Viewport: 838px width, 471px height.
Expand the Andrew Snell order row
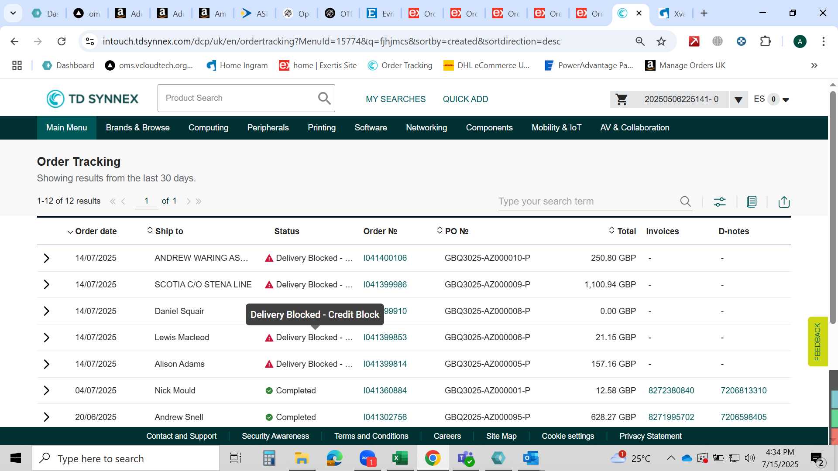click(x=47, y=417)
